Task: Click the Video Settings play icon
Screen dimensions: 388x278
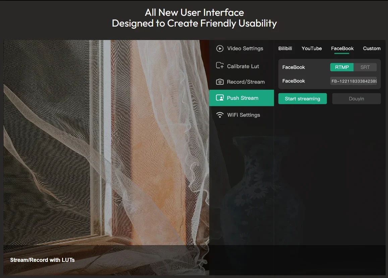Action: point(220,48)
